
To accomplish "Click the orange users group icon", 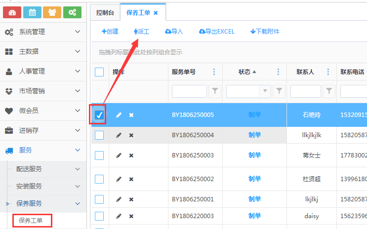I will [x=52, y=12].
